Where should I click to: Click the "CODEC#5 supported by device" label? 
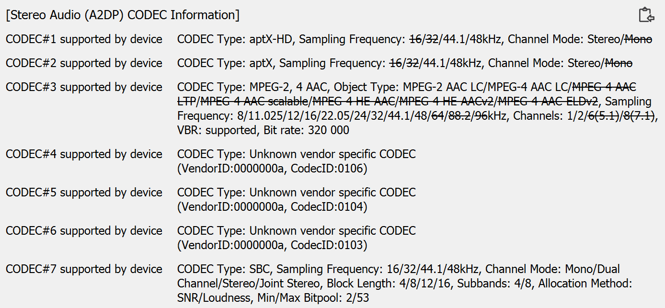click(84, 193)
